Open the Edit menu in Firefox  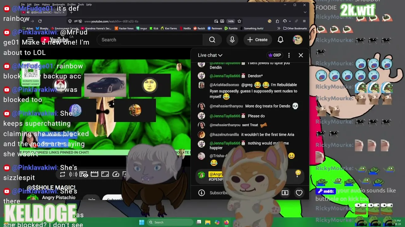pos(29,4)
